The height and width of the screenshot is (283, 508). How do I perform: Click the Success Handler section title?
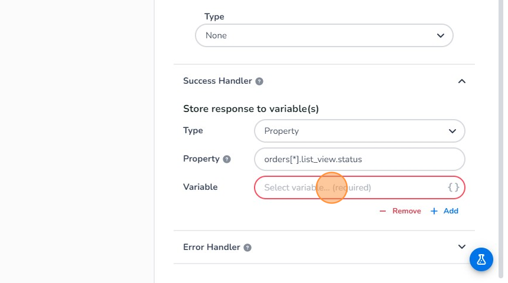[217, 81]
